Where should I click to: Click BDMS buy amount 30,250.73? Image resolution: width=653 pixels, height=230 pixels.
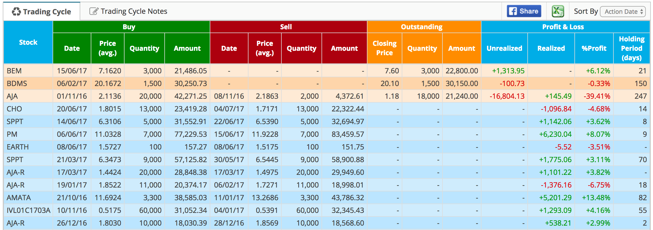[x=191, y=84]
